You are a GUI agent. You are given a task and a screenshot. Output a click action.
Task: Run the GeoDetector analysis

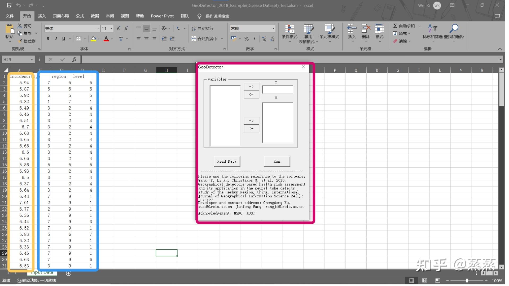click(x=277, y=161)
